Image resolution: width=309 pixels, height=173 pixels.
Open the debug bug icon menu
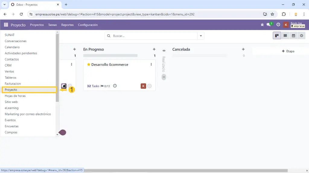[x=262, y=25]
